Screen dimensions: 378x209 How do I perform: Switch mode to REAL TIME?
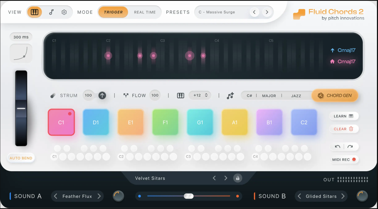tap(145, 12)
